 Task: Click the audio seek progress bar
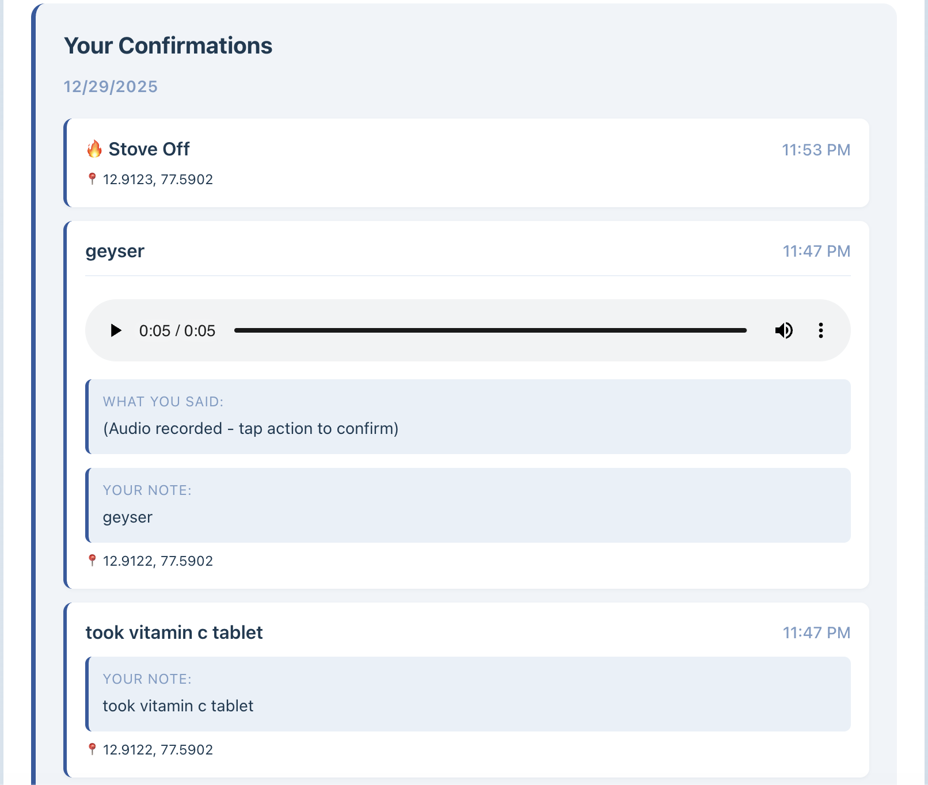pyautogui.click(x=490, y=330)
